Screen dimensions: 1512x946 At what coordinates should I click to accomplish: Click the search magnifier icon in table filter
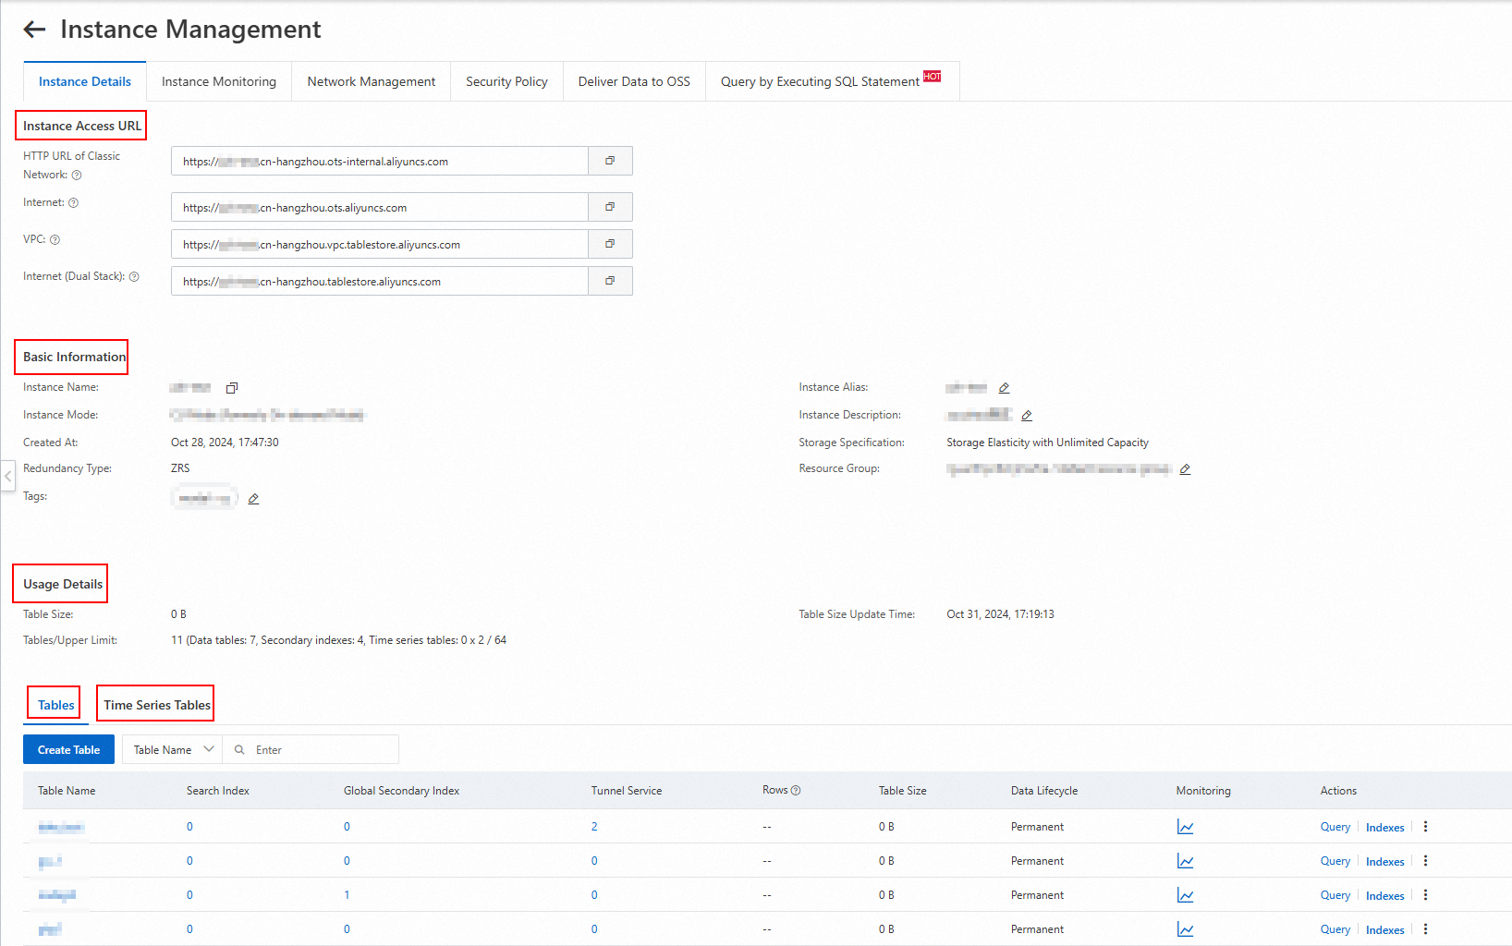[x=239, y=750]
